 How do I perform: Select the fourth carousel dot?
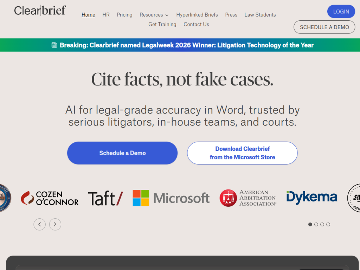328,224
